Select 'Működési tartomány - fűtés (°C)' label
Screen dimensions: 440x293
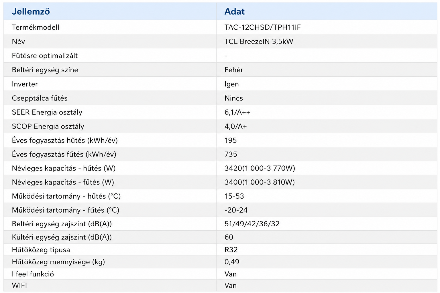pos(66,210)
